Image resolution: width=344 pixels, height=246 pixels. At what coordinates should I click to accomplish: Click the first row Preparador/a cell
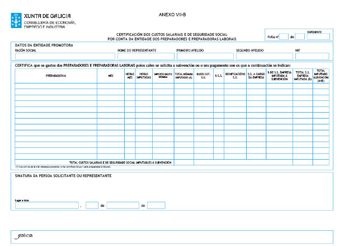(x=56, y=86)
